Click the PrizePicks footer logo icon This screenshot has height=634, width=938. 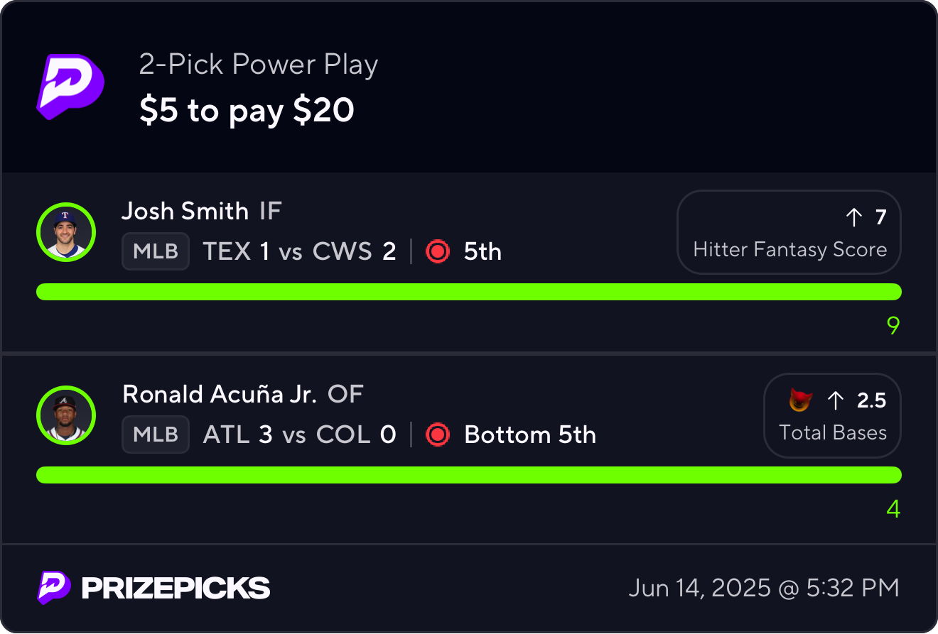[54, 588]
